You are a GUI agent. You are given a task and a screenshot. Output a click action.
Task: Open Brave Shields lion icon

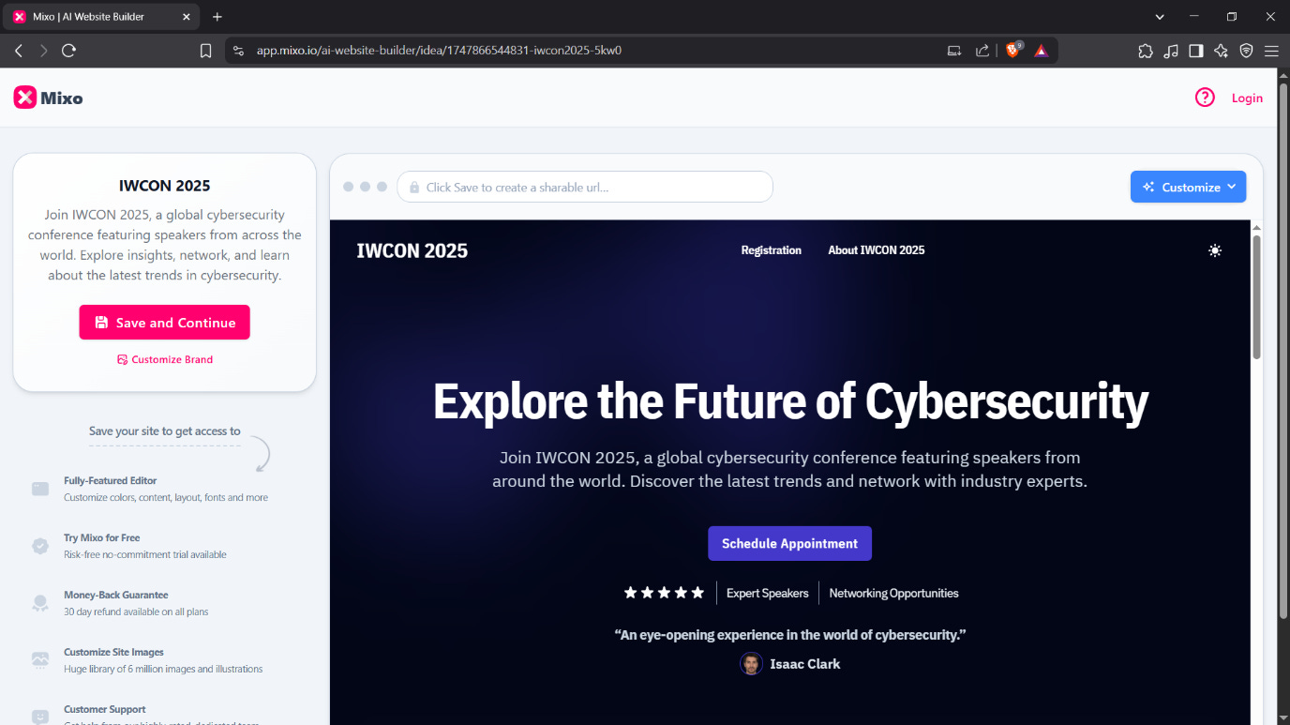1013,51
